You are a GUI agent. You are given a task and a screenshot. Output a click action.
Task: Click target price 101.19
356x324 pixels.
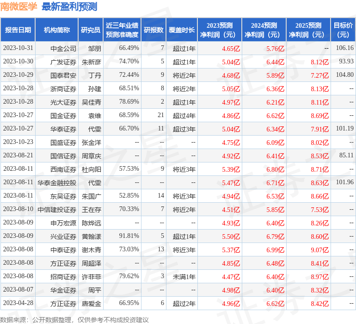coord(344,128)
